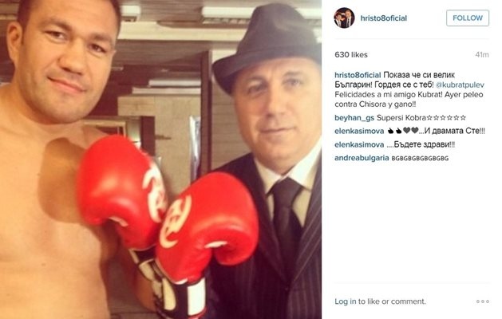Open the @kubratpulev mention link
The image size is (502, 319).
(460, 85)
